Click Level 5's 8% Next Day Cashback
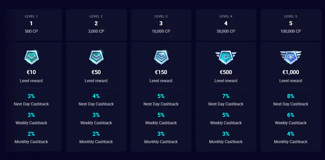This screenshot has height=160, width=325. click(x=291, y=96)
